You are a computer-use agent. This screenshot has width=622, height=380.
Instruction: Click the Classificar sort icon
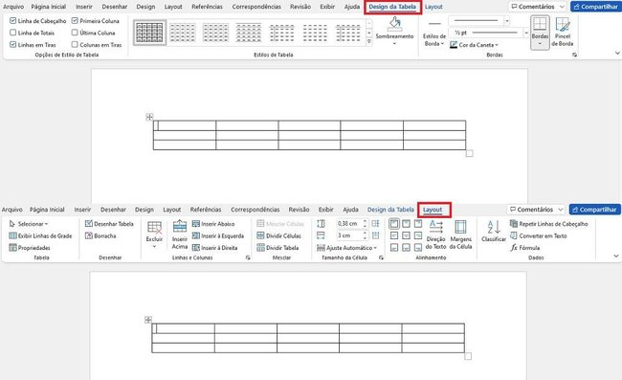pyautogui.click(x=494, y=231)
